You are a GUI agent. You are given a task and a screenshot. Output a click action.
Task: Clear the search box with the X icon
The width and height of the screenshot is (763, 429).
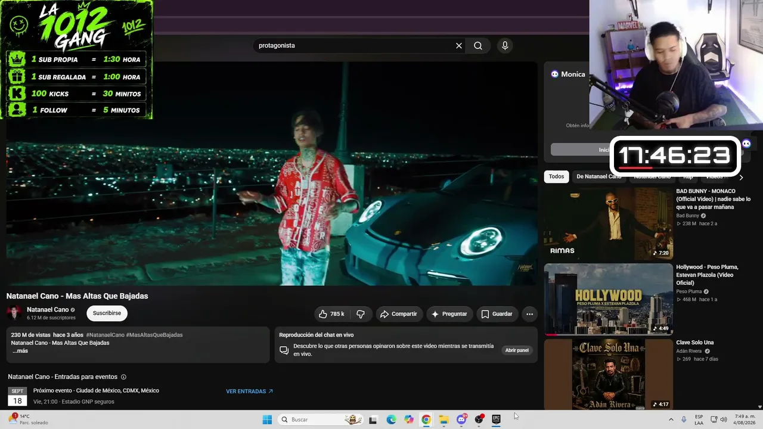click(x=459, y=45)
